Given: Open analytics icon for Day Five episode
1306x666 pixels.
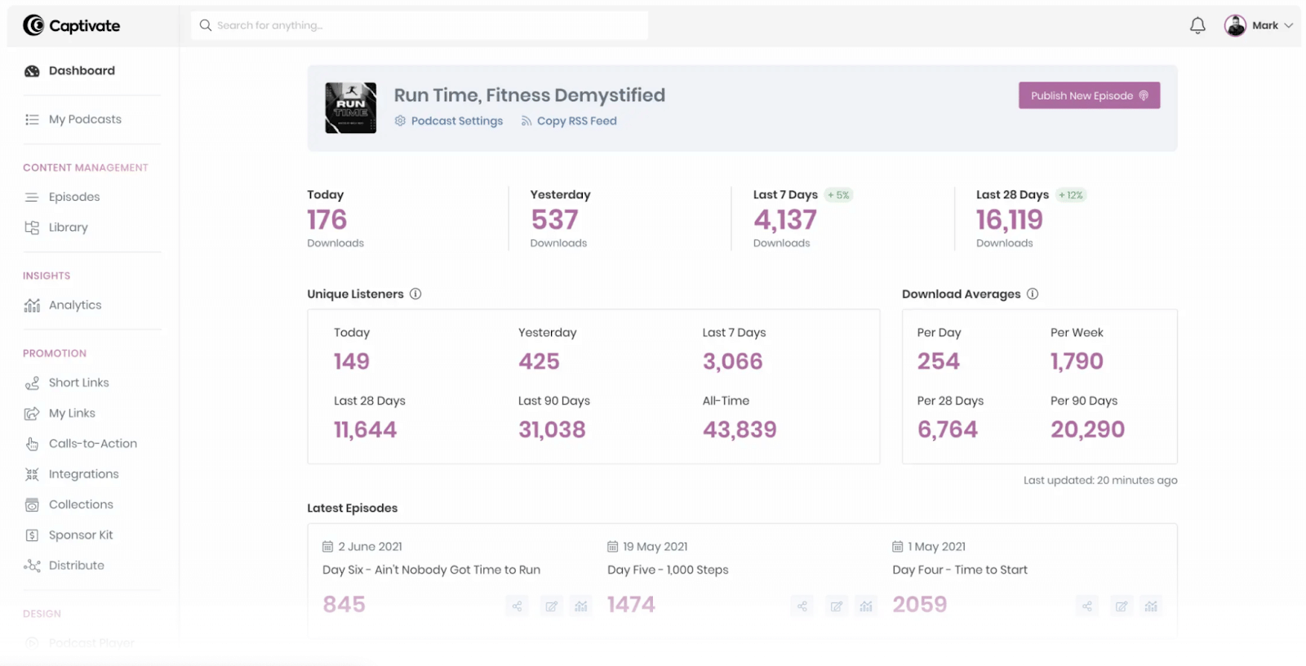Looking at the screenshot, I should tap(866, 606).
